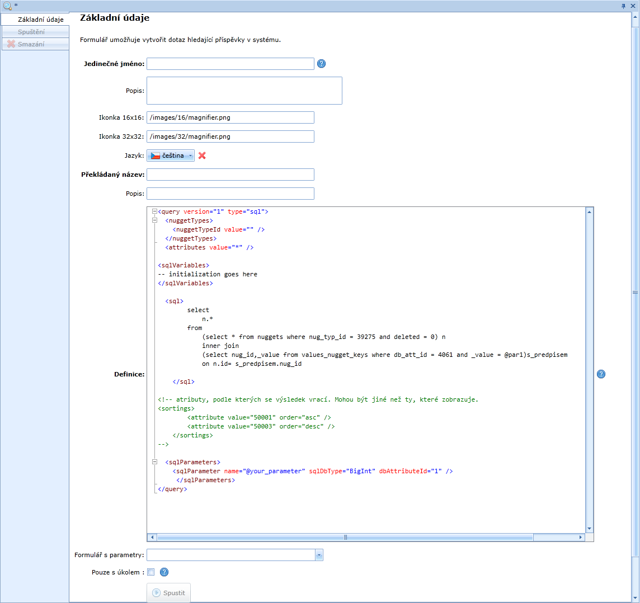
Task: Click help icon beside Jedinečné jméno field
Action: click(321, 64)
